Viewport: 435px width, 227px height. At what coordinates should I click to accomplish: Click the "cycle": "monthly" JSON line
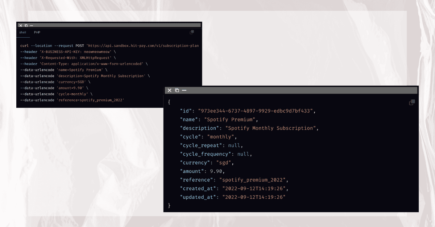[x=208, y=137]
